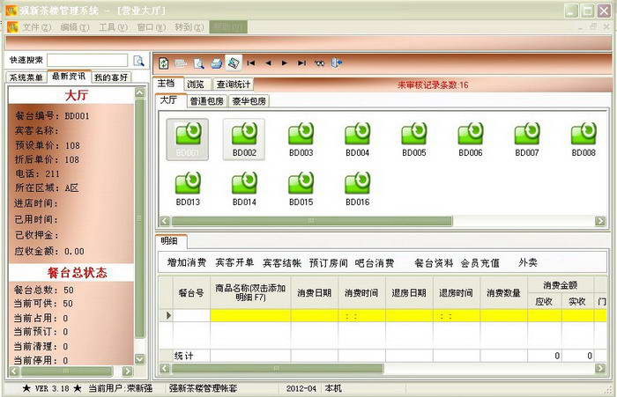Image resolution: width=617 pixels, height=397 pixels.
Task: Show the 普通包房 tab
Action: pos(207,101)
